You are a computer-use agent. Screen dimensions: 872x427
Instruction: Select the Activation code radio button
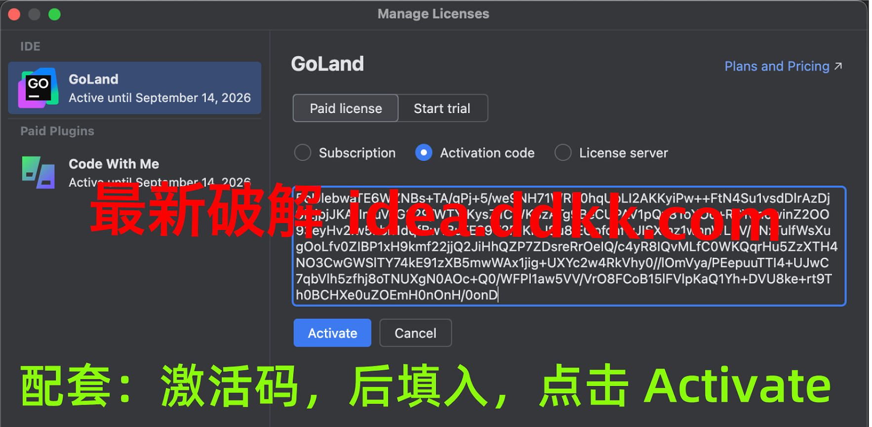point(424,153)
